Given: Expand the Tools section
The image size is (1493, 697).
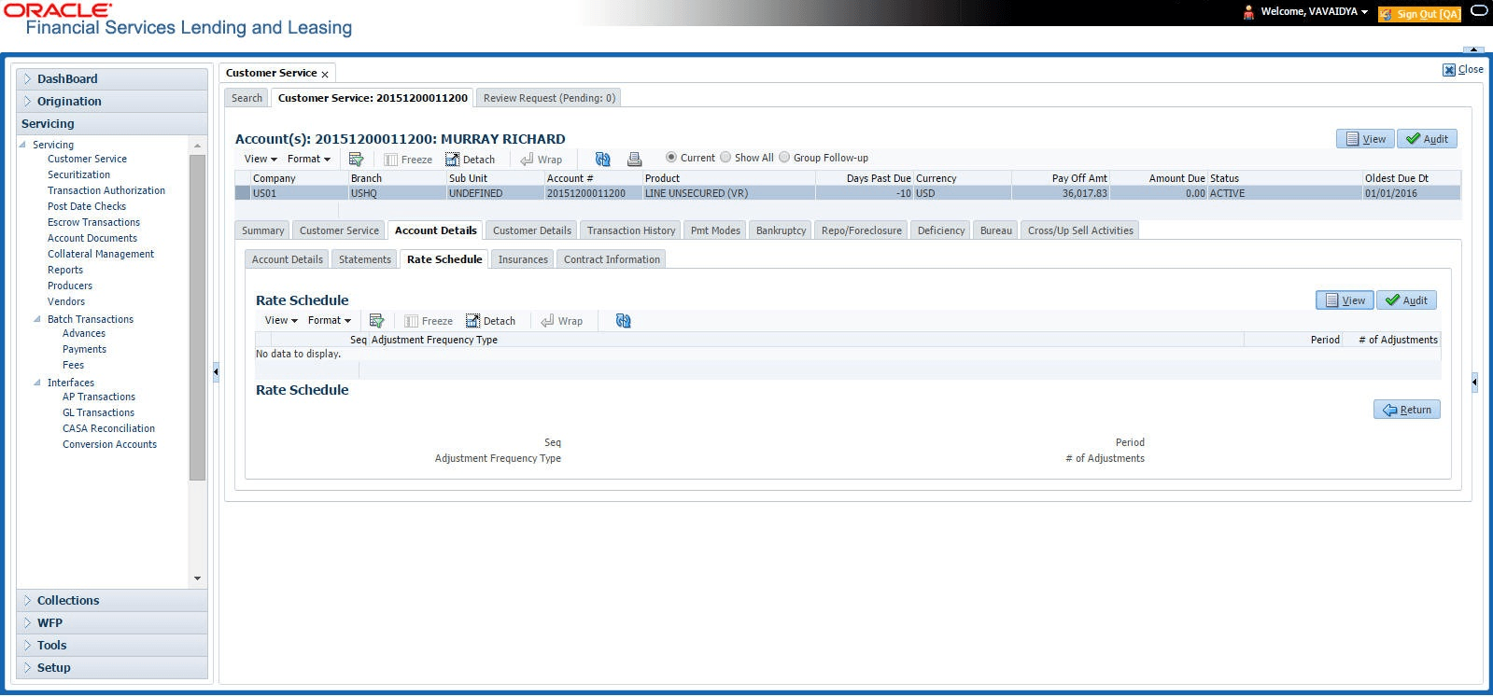Looking at the screenshot, I should point(112,645).
